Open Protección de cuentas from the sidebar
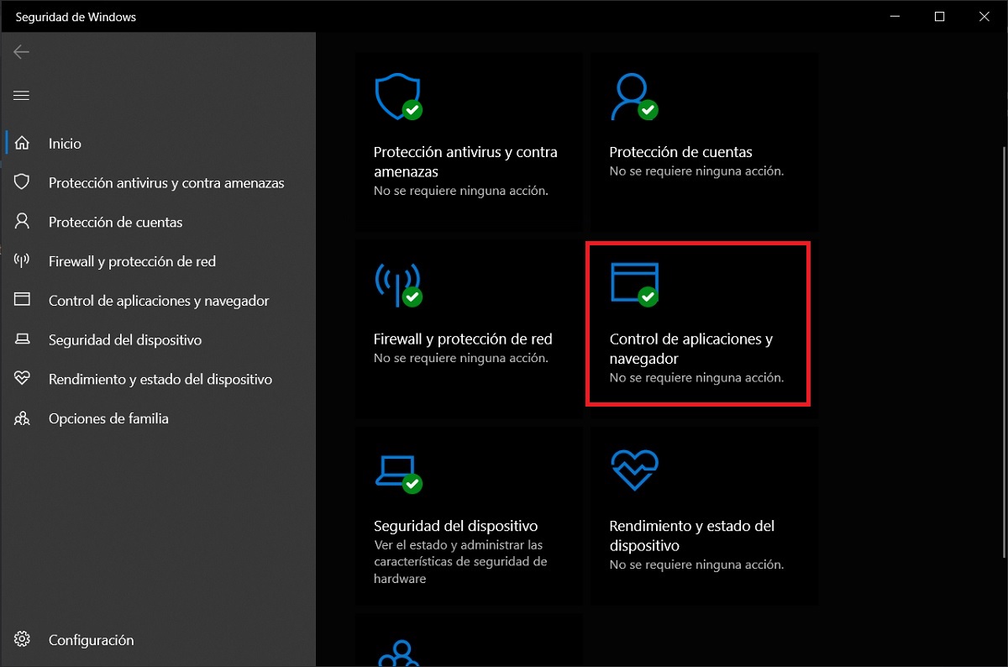 (x=115, y=223)
